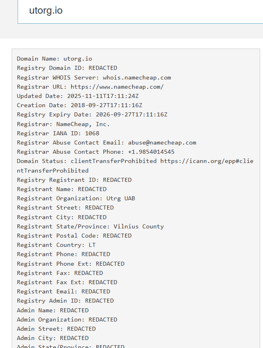Click the Registrar IANA ID 1068 line

[x=58, y=133]
